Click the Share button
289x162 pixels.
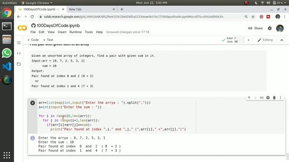[256, 28]
